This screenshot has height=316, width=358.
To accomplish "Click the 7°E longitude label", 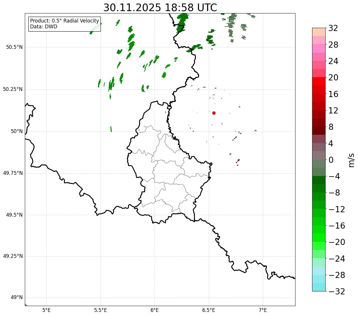I will coord(263,310).
